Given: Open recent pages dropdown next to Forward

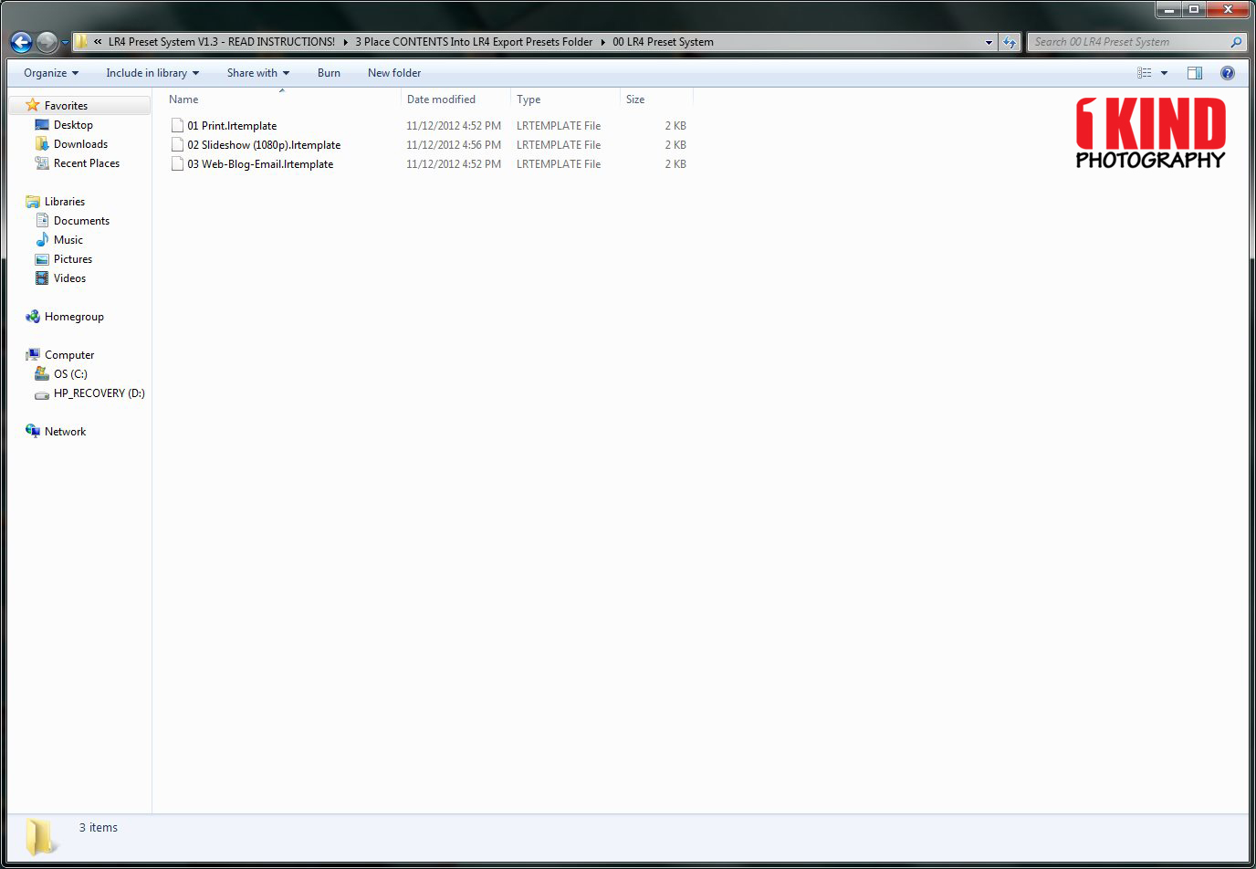Looking at the screenshot, I should (65, 43).
